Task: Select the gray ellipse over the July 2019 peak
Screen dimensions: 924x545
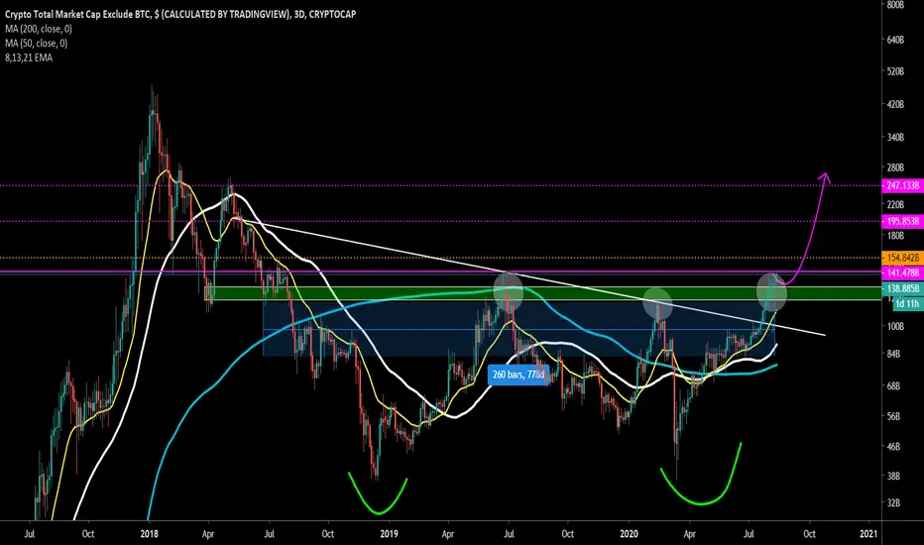Action: (x=508, y=291)
